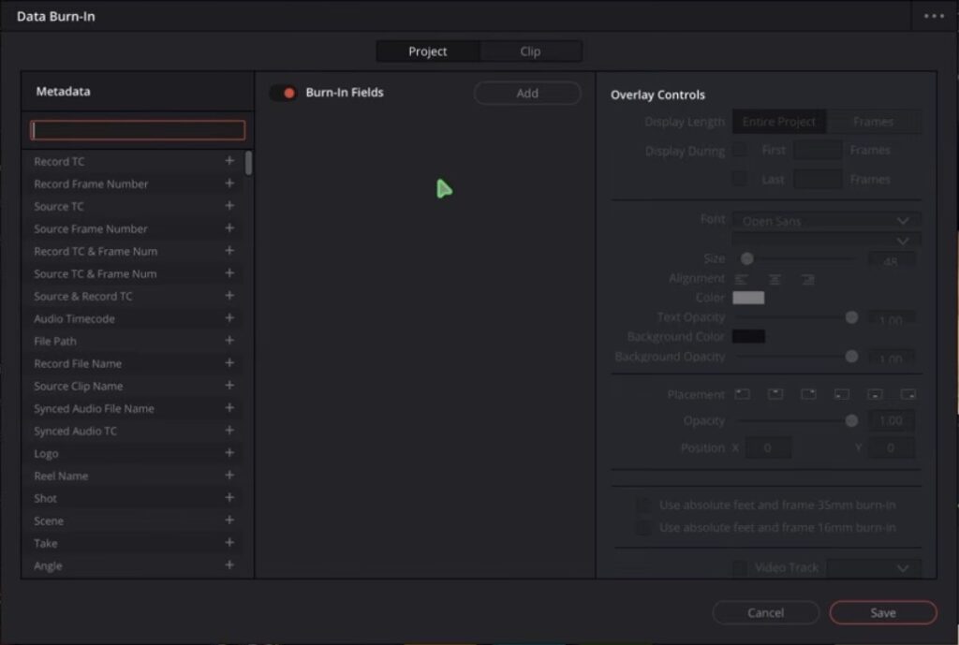Select Audio Timecode row text
Screen dimensions: 959x645
[x=74, y=318]
